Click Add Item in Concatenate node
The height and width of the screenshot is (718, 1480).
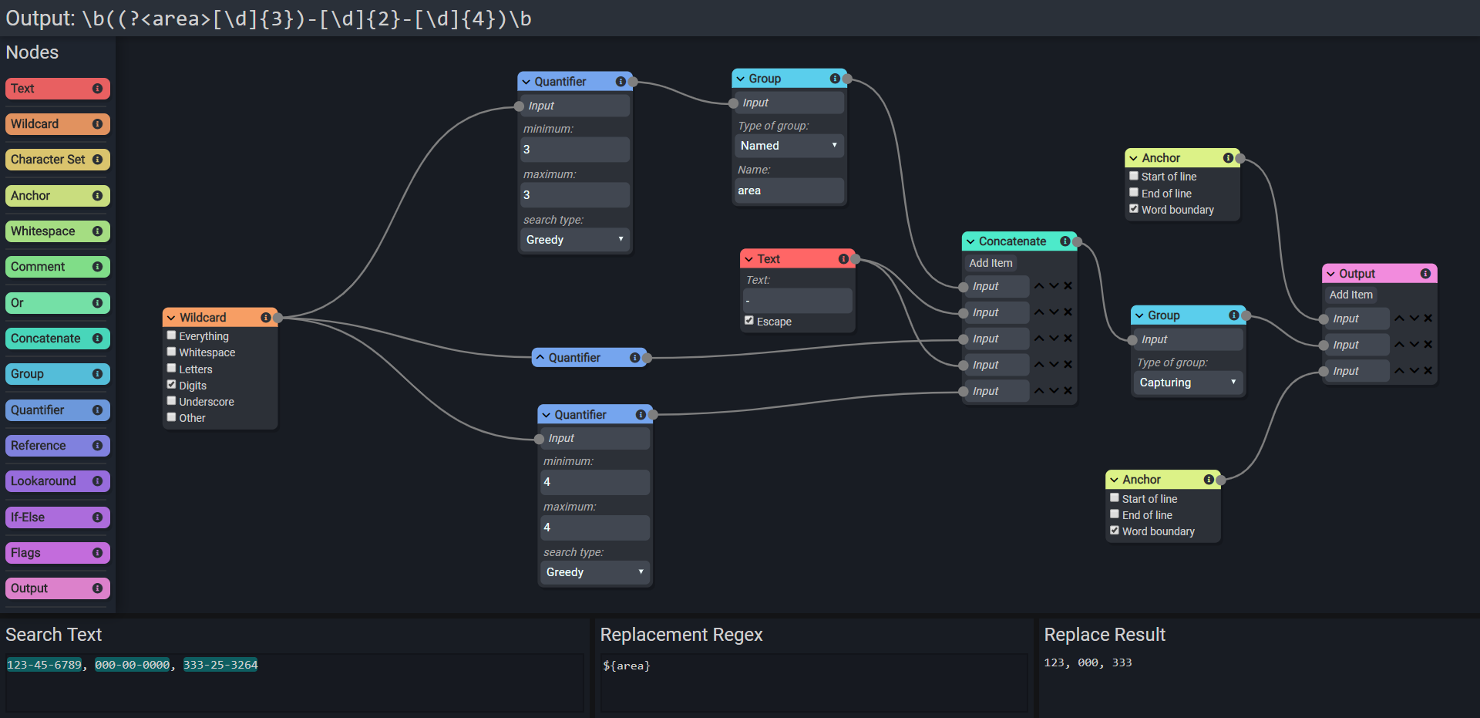(991, 263)
